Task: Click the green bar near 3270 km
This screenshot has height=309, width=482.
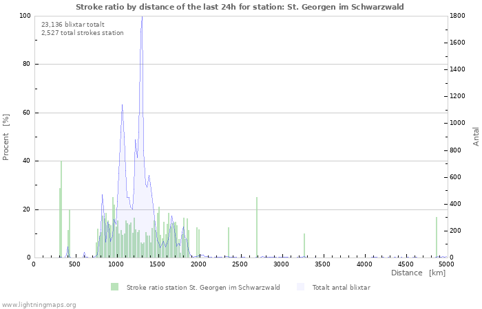Action: coord(304,245)
